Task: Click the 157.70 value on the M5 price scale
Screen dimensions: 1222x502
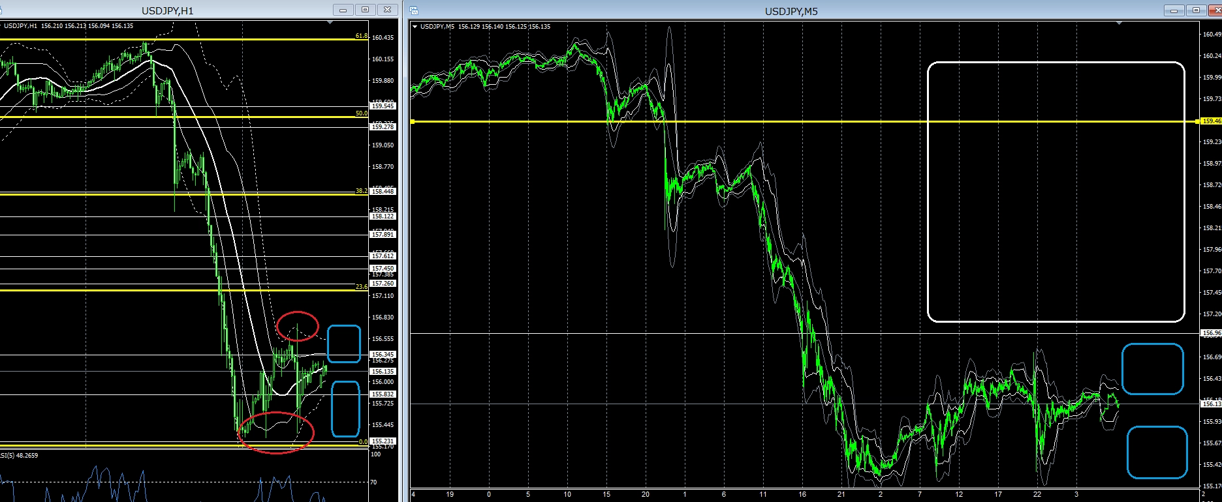Action: 1212,271
